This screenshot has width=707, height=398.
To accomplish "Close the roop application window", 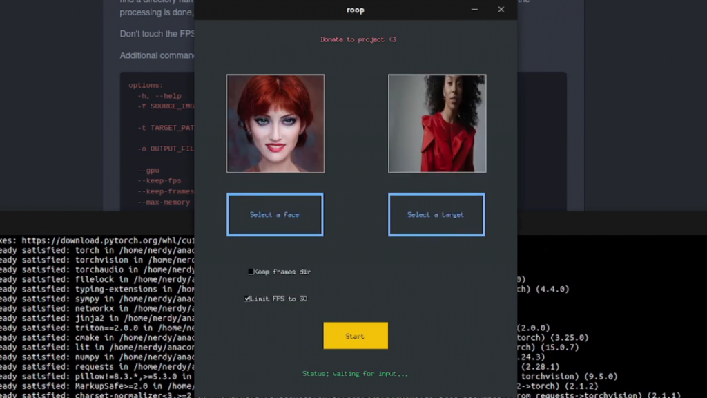I will pyautogui.click(x=501, y=10).
